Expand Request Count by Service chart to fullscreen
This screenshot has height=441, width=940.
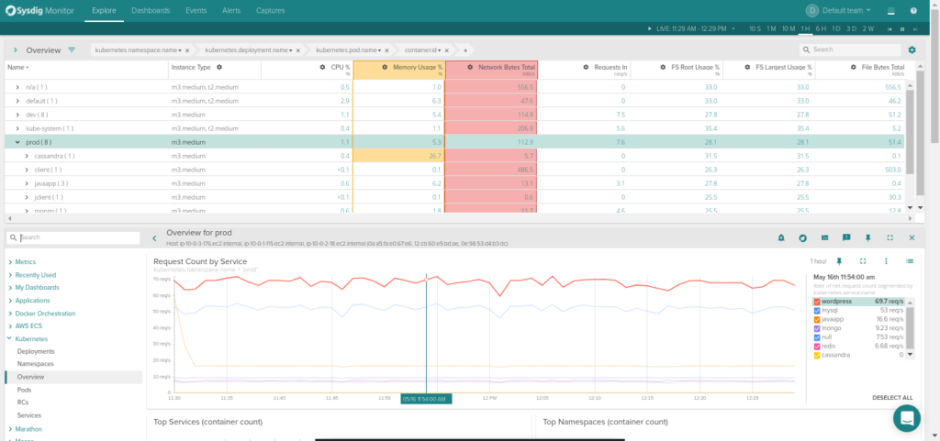point(863,261)
